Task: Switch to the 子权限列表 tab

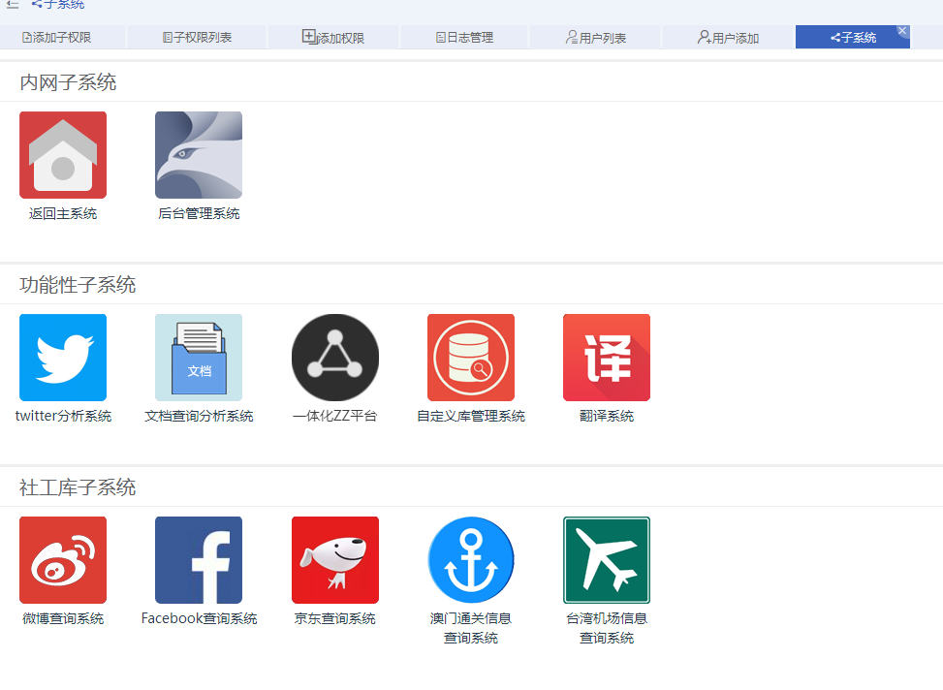Action: pyautogui.click(x=197, y=37)
